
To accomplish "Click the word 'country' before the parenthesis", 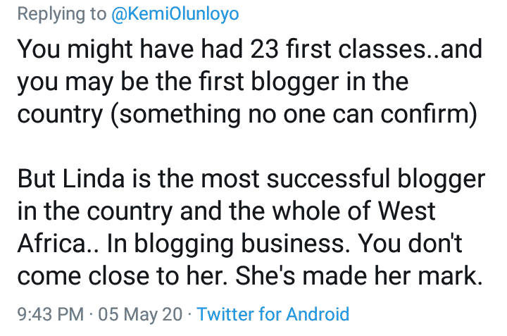I will [x=61, y=115].
